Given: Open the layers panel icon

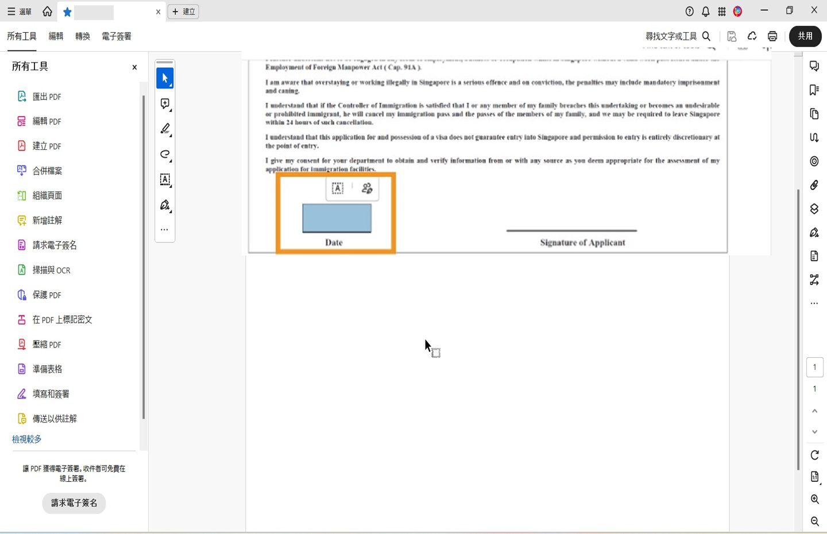Looking at the screenshot, I should click(x=814, y=208).
